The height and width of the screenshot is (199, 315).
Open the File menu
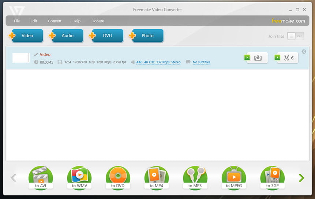tap(17, 21)
